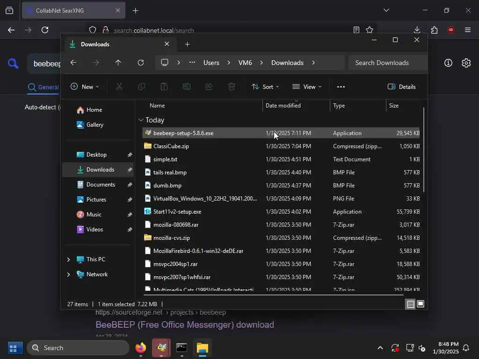Screen dimensions: 479x359
Task: Click the Search Downloads field
Action: pos(387,63)
